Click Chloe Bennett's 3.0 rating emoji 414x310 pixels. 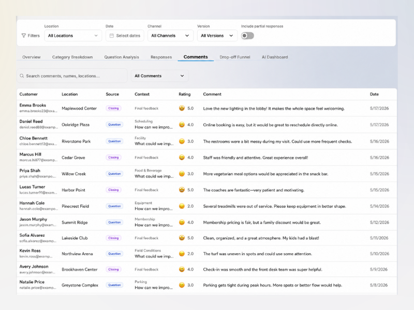(182, 141)
